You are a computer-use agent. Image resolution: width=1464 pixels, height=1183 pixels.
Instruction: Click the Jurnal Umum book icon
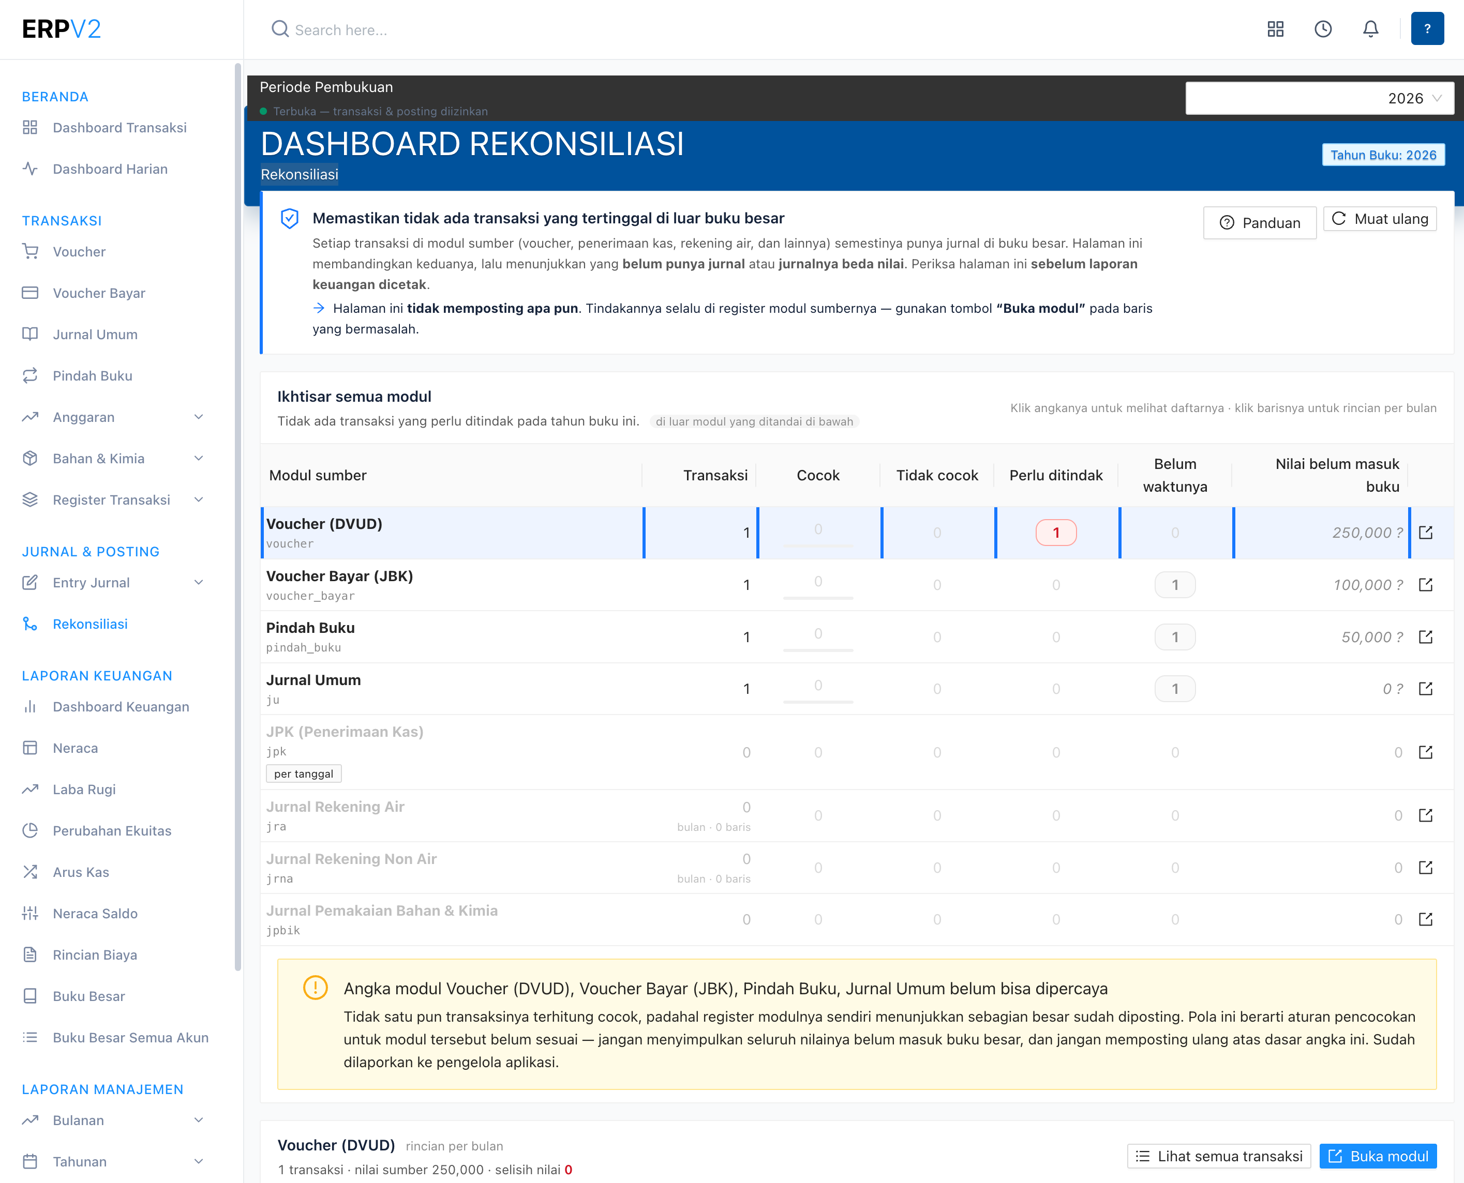[30, 334]
